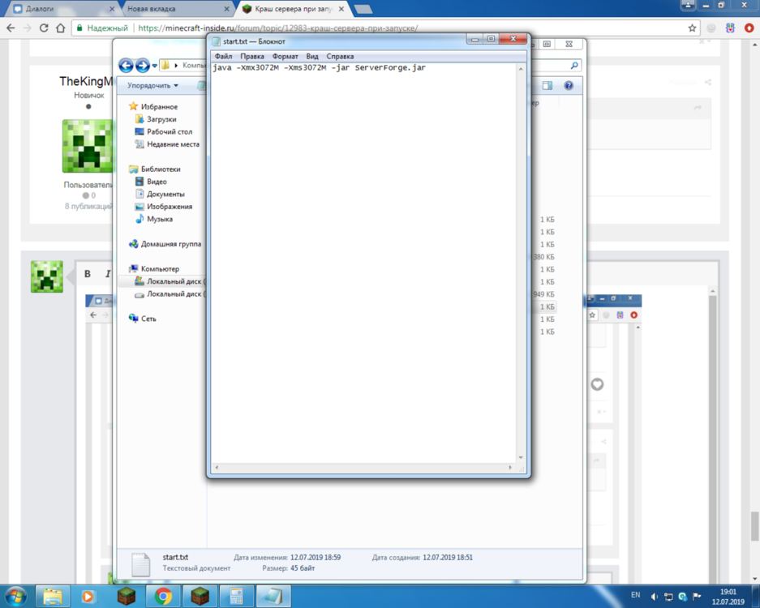Click the Explorer help question icon

pos(569,86)
